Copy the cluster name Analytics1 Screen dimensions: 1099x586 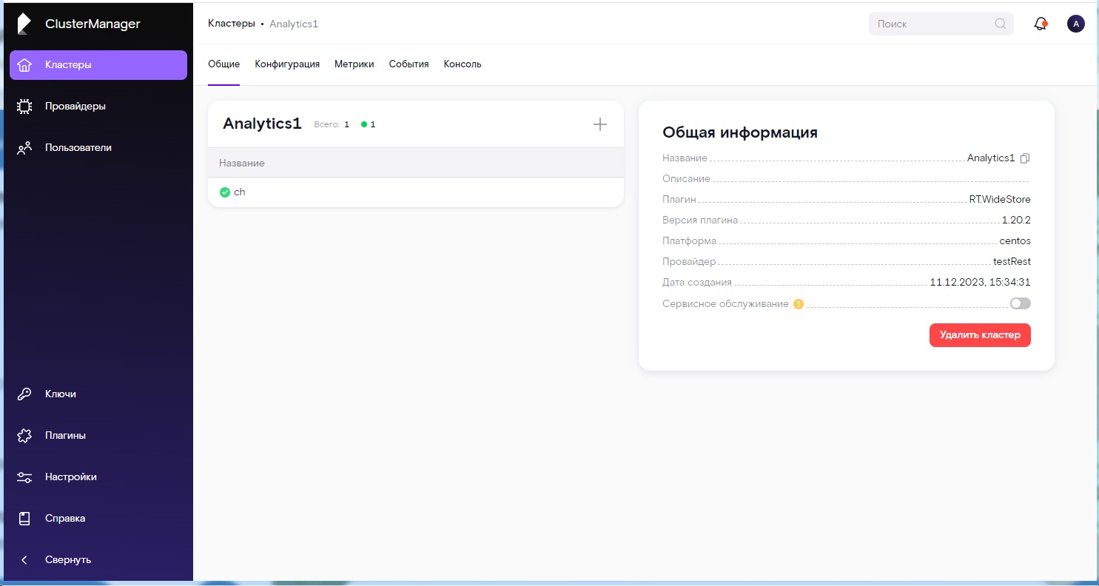click(x=1025, y=158)
